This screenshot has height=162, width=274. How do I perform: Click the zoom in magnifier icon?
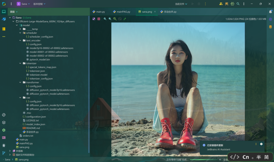click(105, 19)
